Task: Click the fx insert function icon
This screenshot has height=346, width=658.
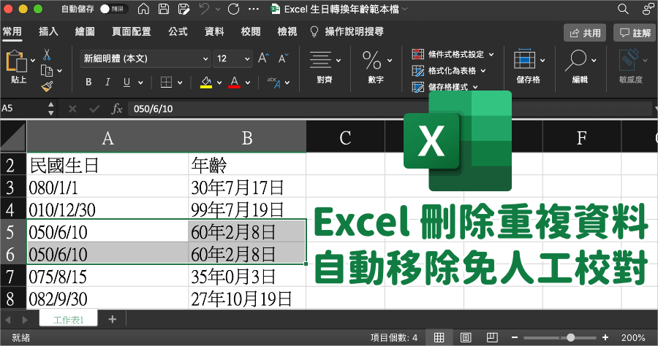Action: pyautogui.click(x=117, y=109)
